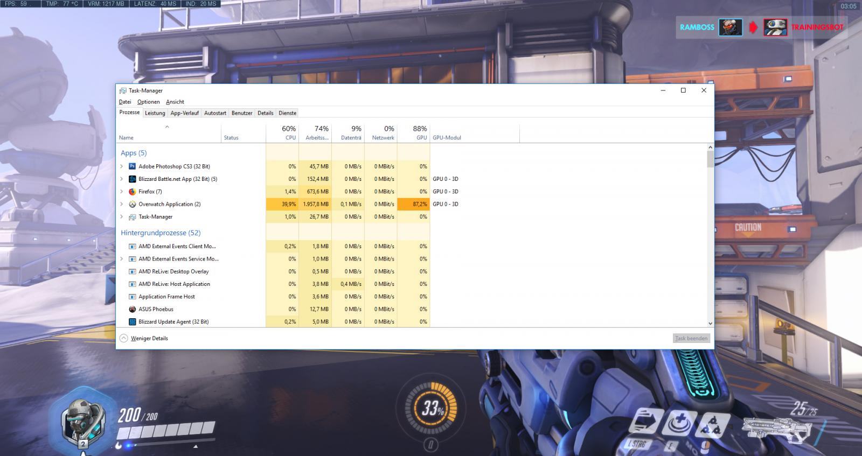The height and width of the screenshot is (456, 862).
Task: Click the scrollbar up arrow in process list
Action: click(710, 147)
